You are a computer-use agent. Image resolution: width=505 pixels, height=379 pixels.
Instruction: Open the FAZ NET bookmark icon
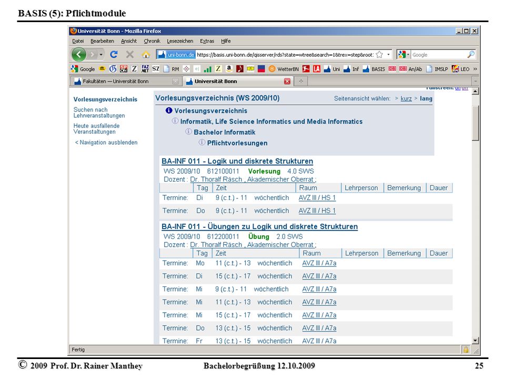145,69
